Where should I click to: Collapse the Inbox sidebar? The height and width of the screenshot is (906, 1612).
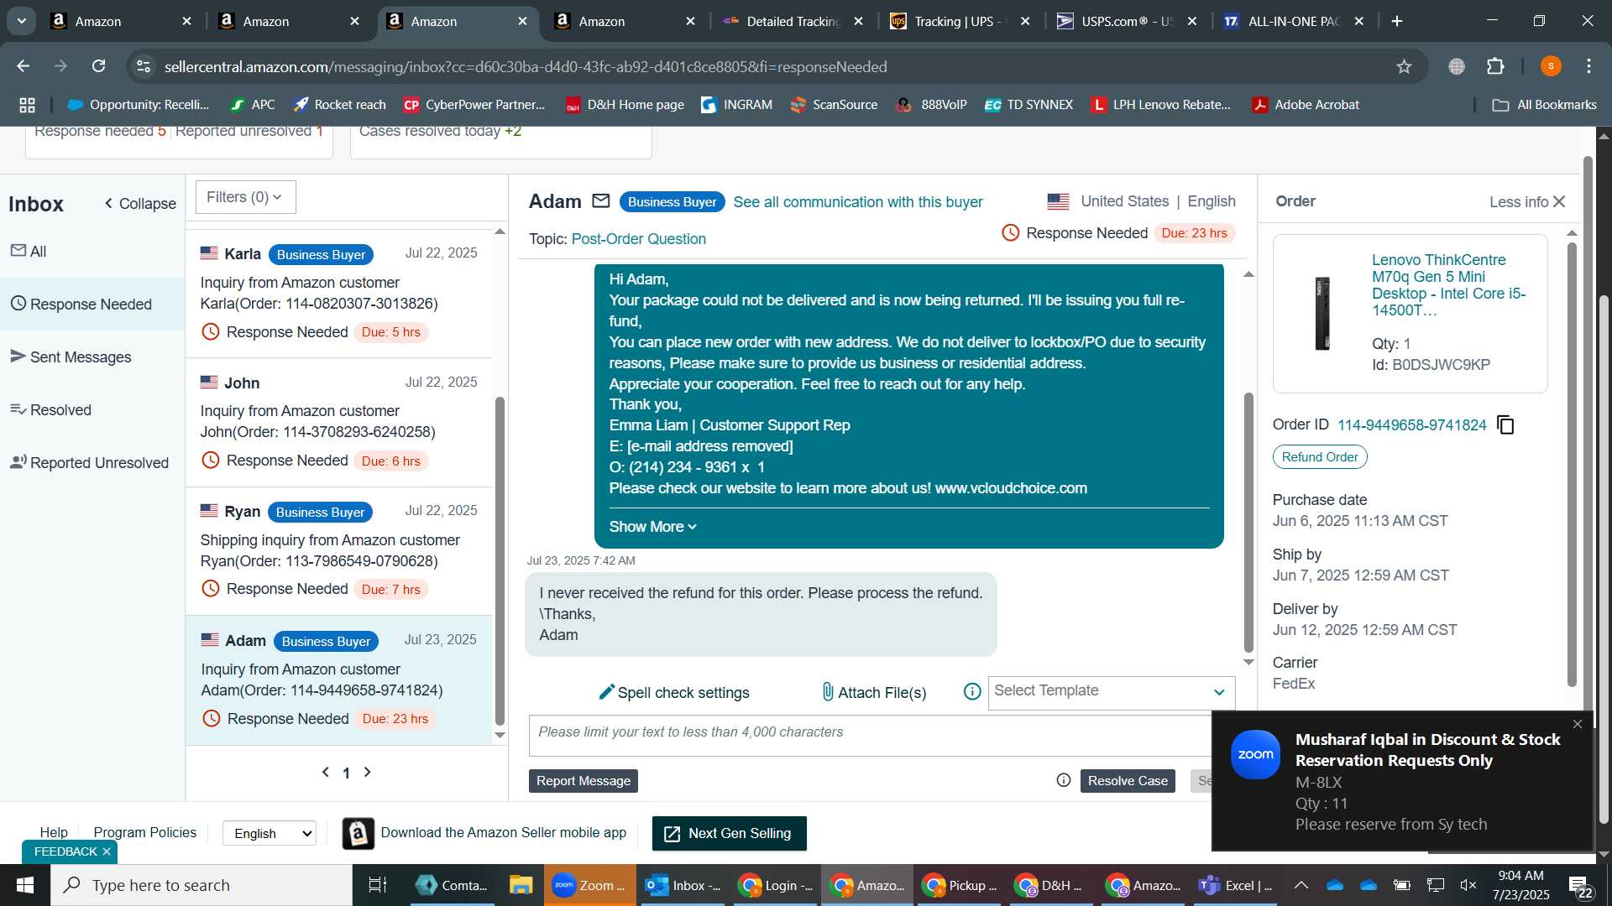pos(139,204)
